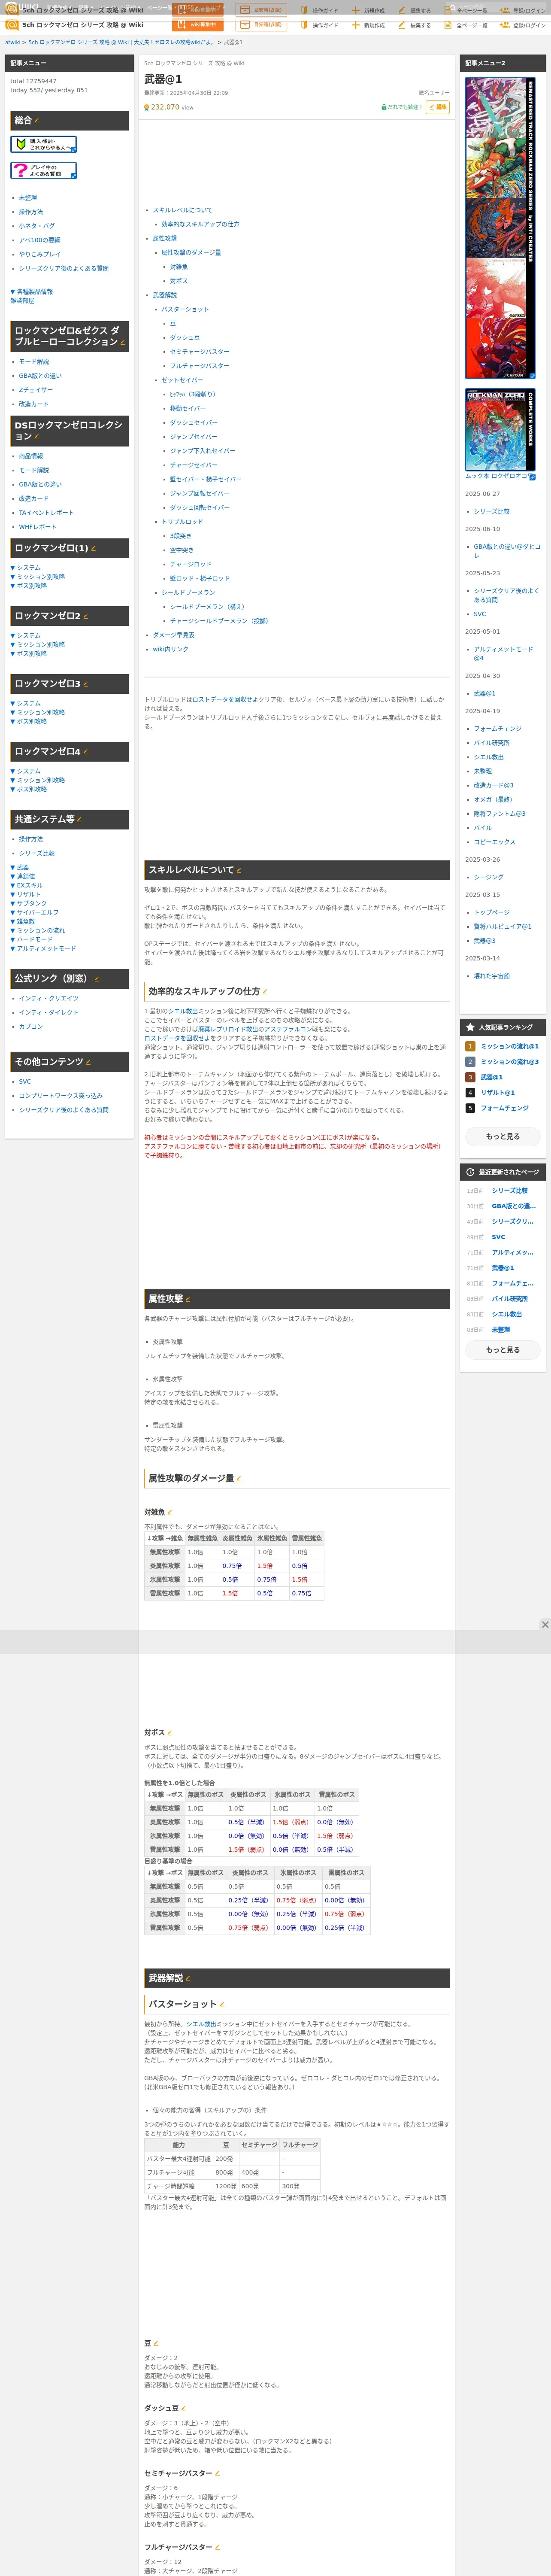Jump to バスターショット in table of contents
This screenshot has height=2576, width=551.
tap(185, 309)
